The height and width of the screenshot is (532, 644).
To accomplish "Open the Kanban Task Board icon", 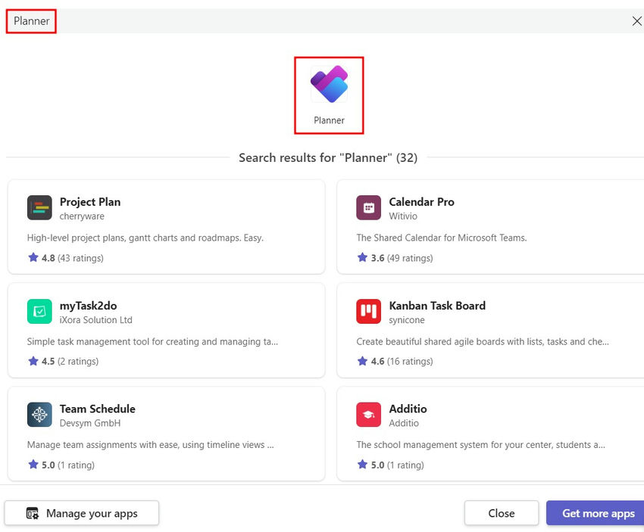I will click(x=369, y=311).
